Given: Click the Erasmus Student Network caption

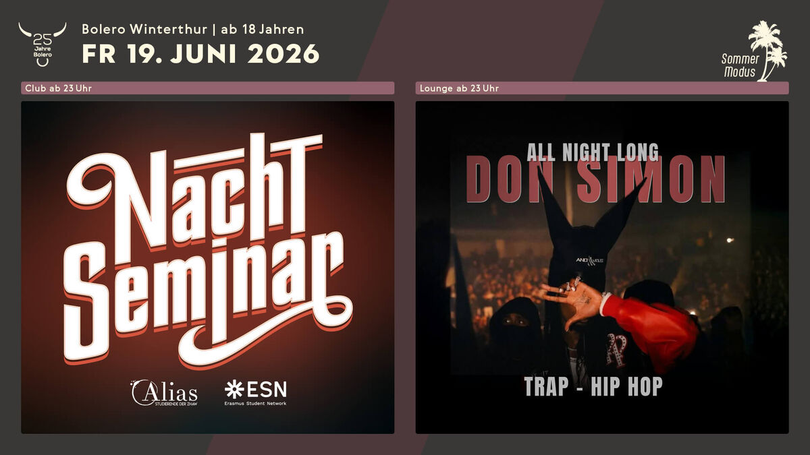Looking at the screenshot, I should [x=255, y=403].
